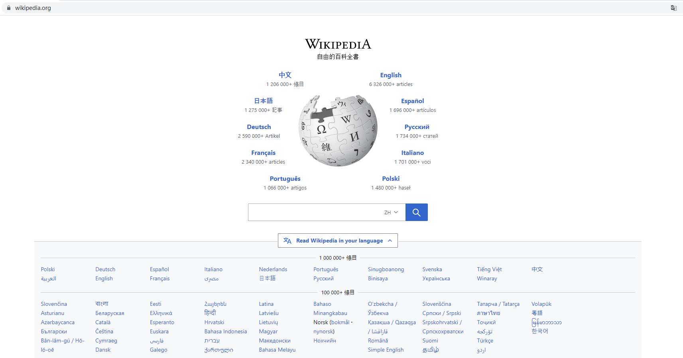Select 한국어 in the language list

coord(540,331)
